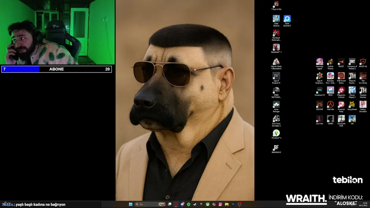Click the dog-in-sunglasses picture
Viewport: 370px width, 208px height.
[185, 100]
